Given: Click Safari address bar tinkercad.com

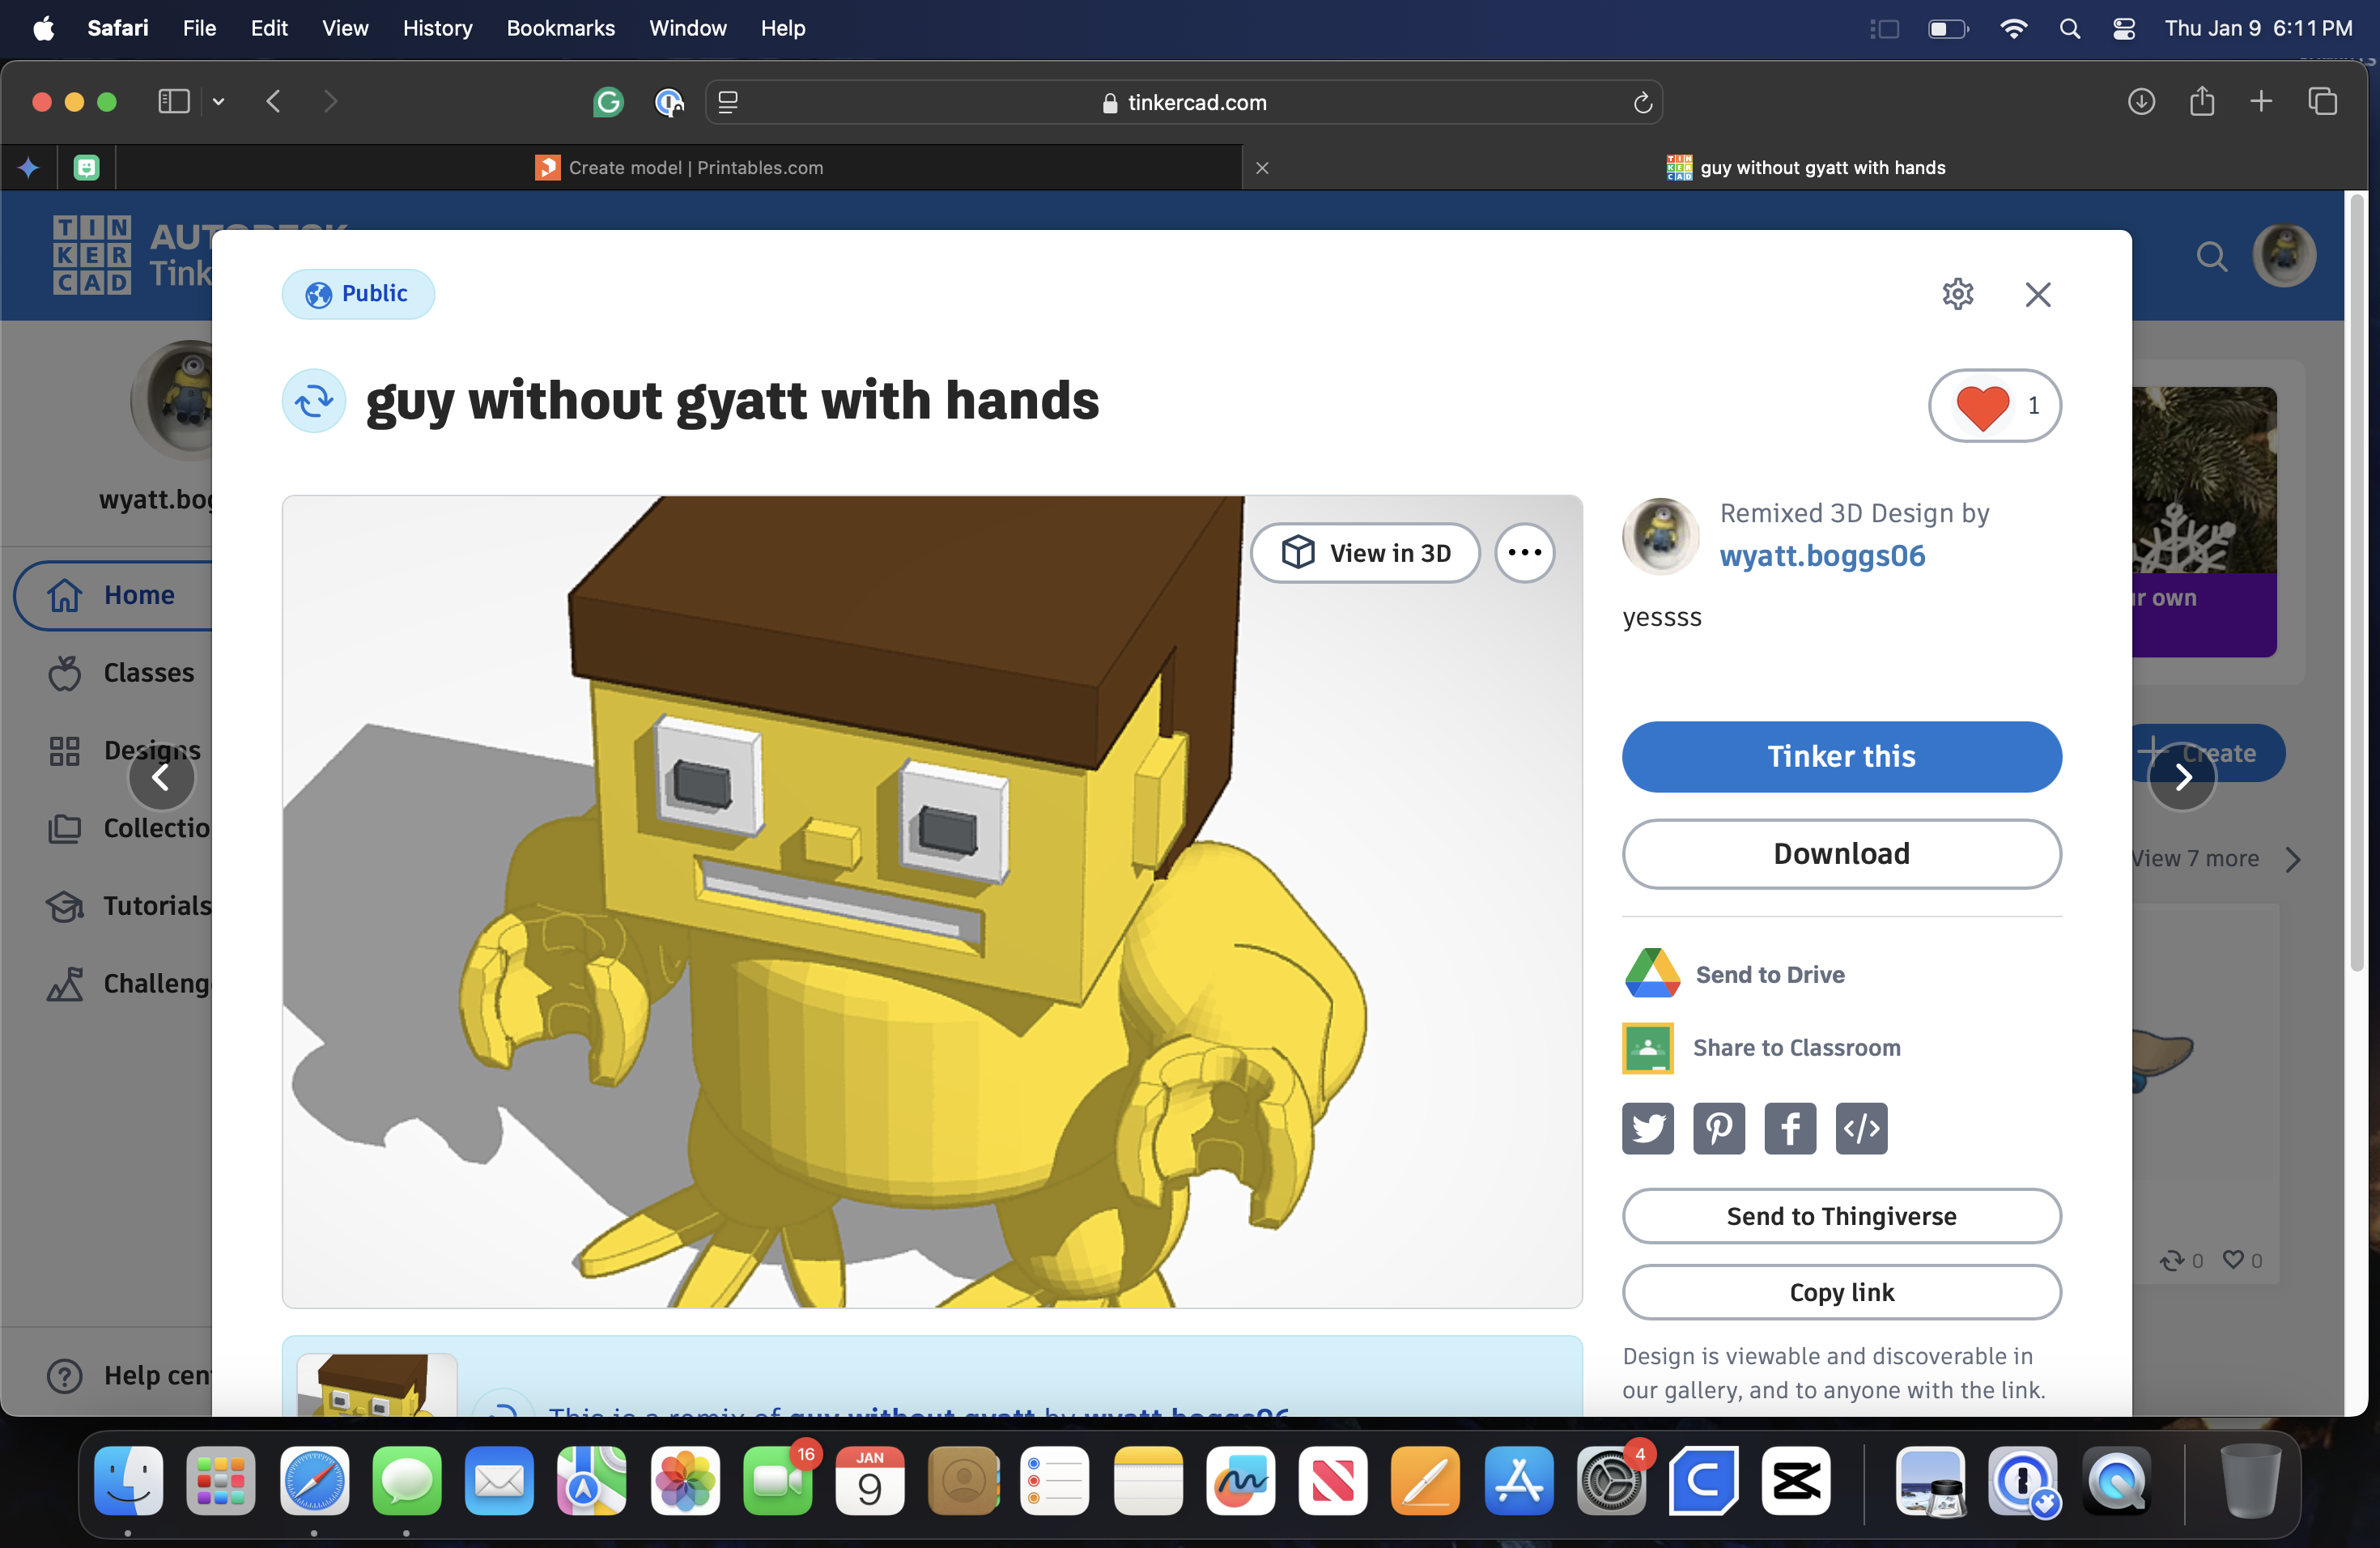Looking at the screenshot, I should pyautogui.click(x=1184, y=102).
